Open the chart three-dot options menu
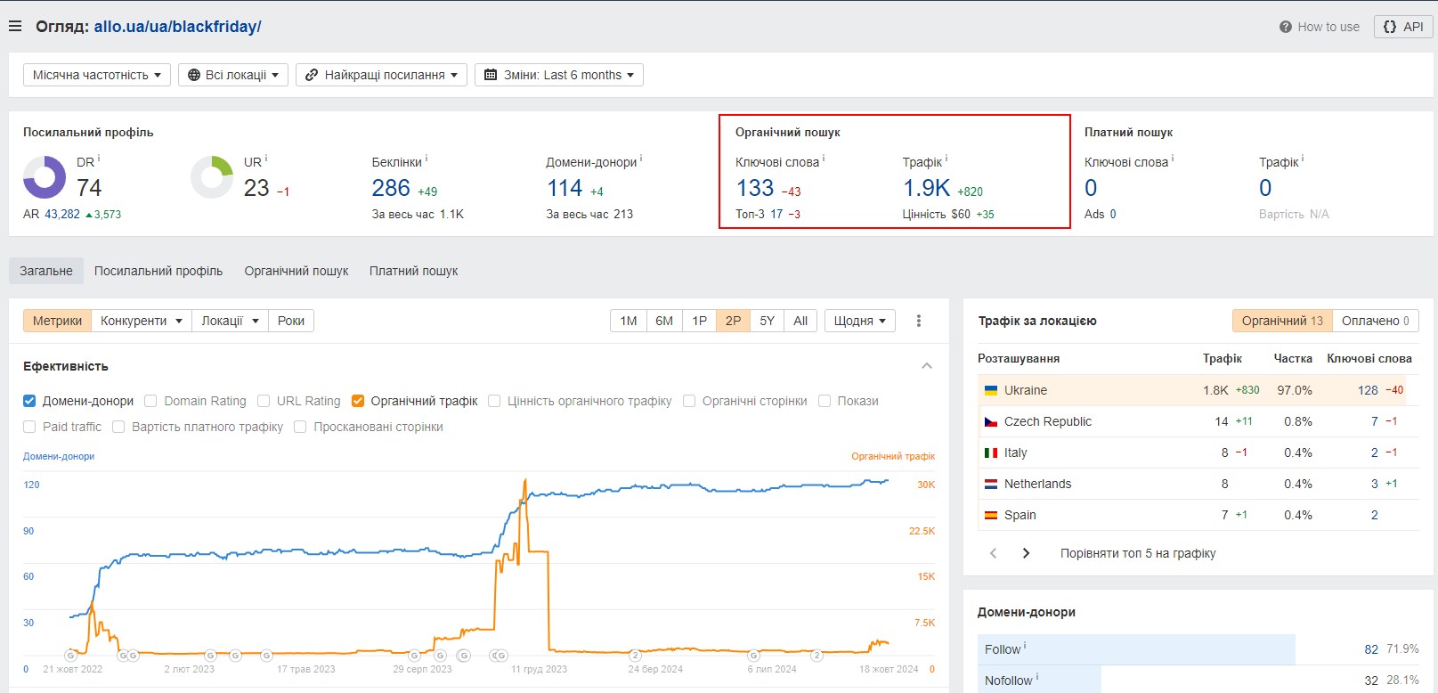Viewport: 1438px width, 693px height. (919, 321)
